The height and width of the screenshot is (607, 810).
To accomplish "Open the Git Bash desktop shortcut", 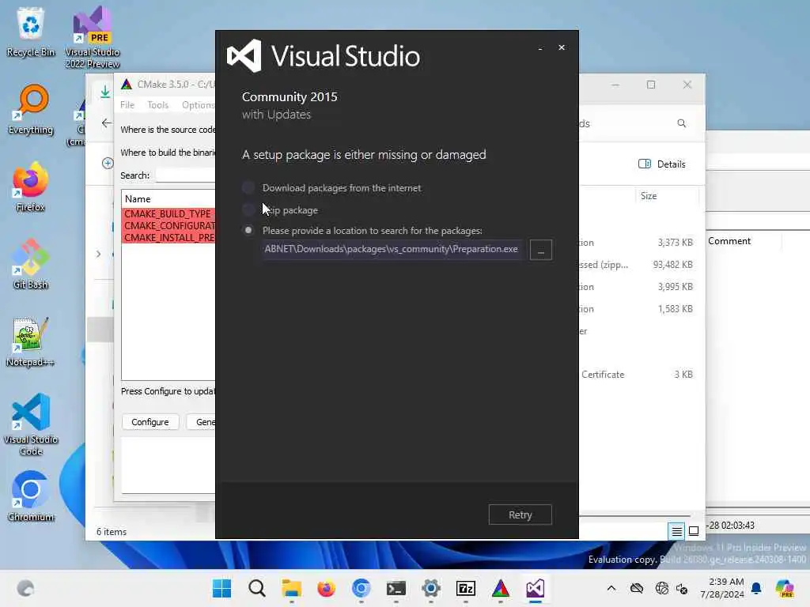I will [x=31, y=264].
